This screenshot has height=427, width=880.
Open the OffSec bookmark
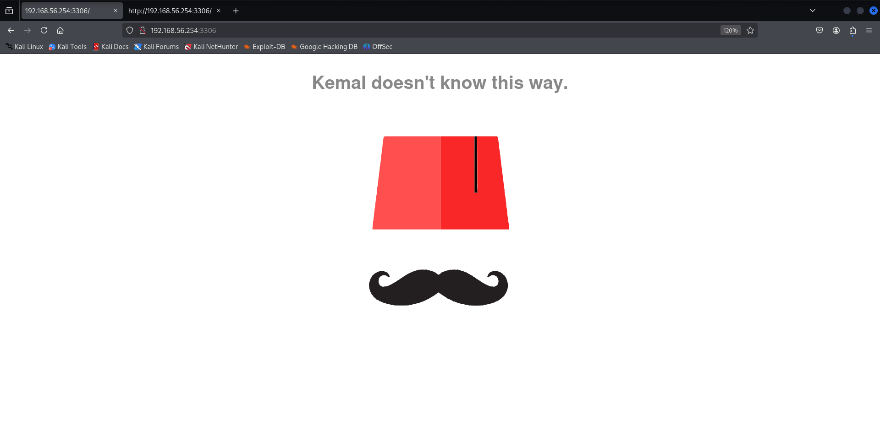378,47
